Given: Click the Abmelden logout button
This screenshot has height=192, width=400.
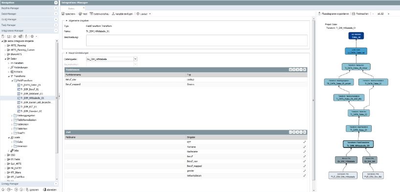Looking at the screenshot, I should [x=50, y=190].
